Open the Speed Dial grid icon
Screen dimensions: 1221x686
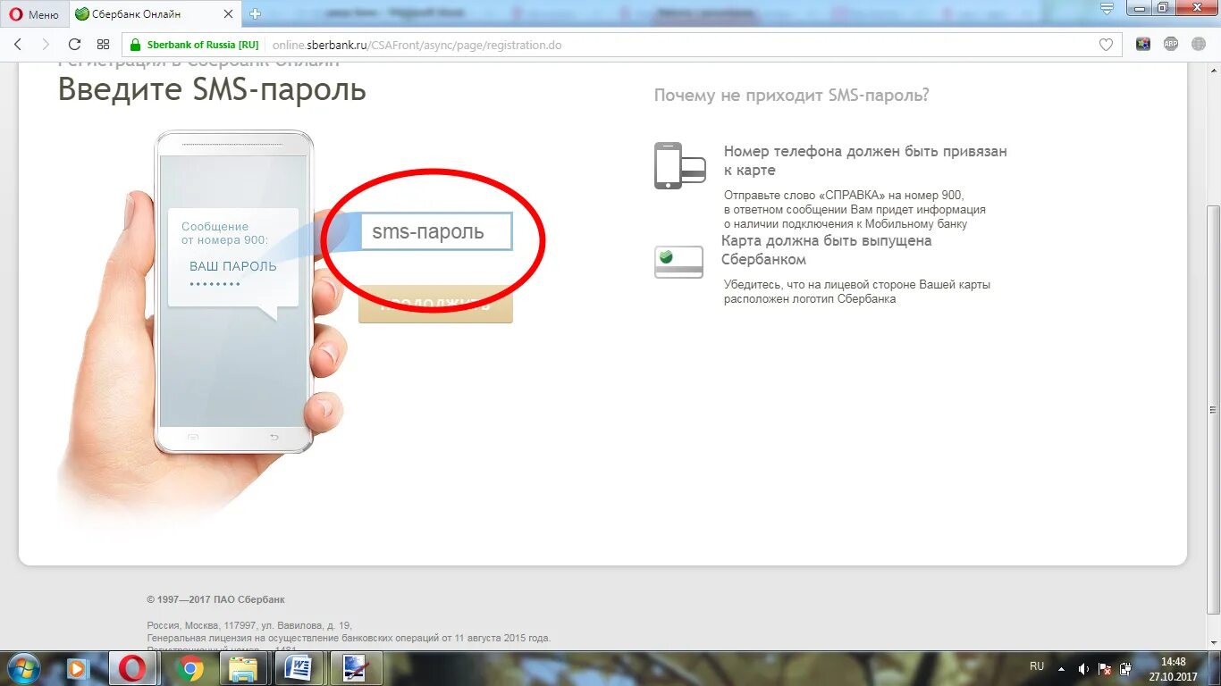pyautogui.click(x=103, y=45)
